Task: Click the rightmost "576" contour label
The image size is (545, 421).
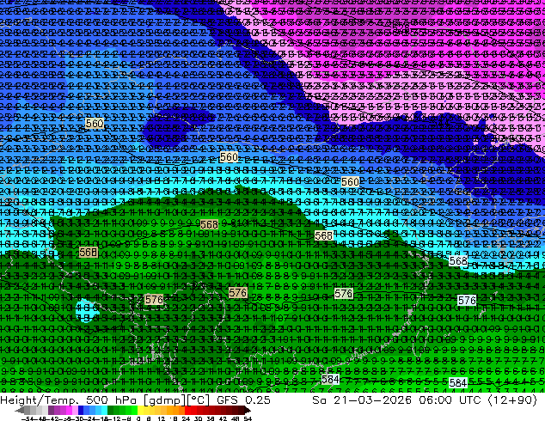Action: 467,300
